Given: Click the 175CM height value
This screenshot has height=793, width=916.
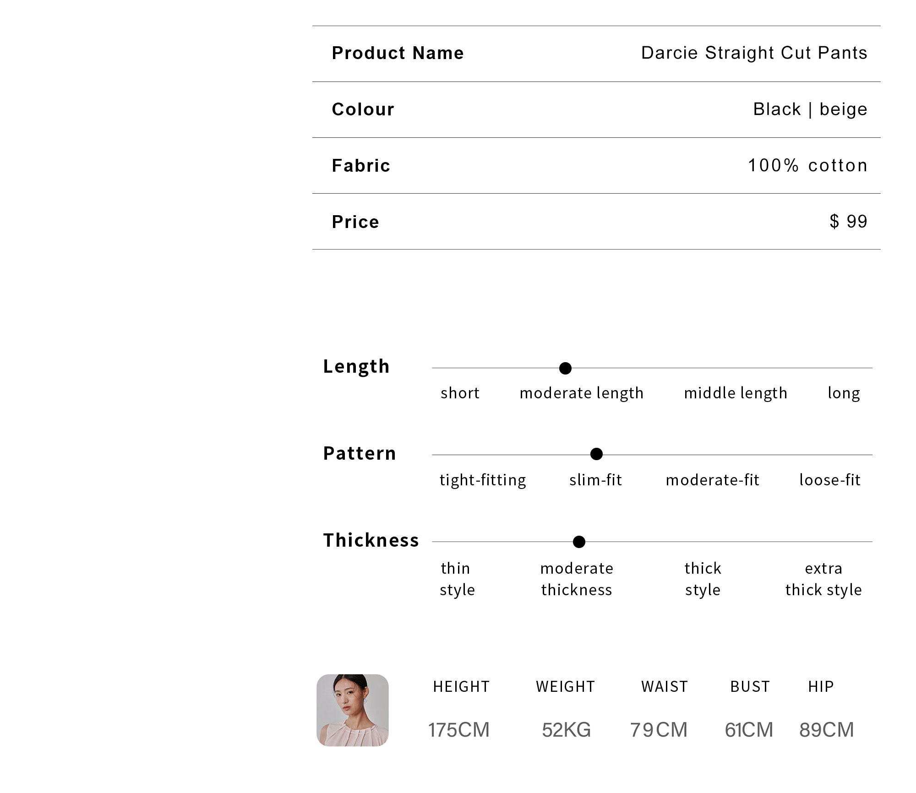Looking at the screenshot, I should pos(459,730).
